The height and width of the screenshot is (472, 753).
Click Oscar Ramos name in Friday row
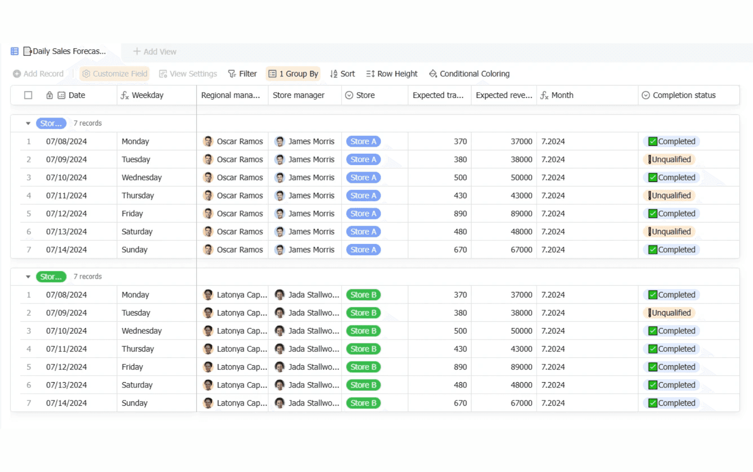pyautogui.click(x=240, y=214)
